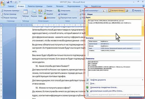Screen dimensions: 145x99
Task: Select the Адрес quick block preview
Action: 115,27
